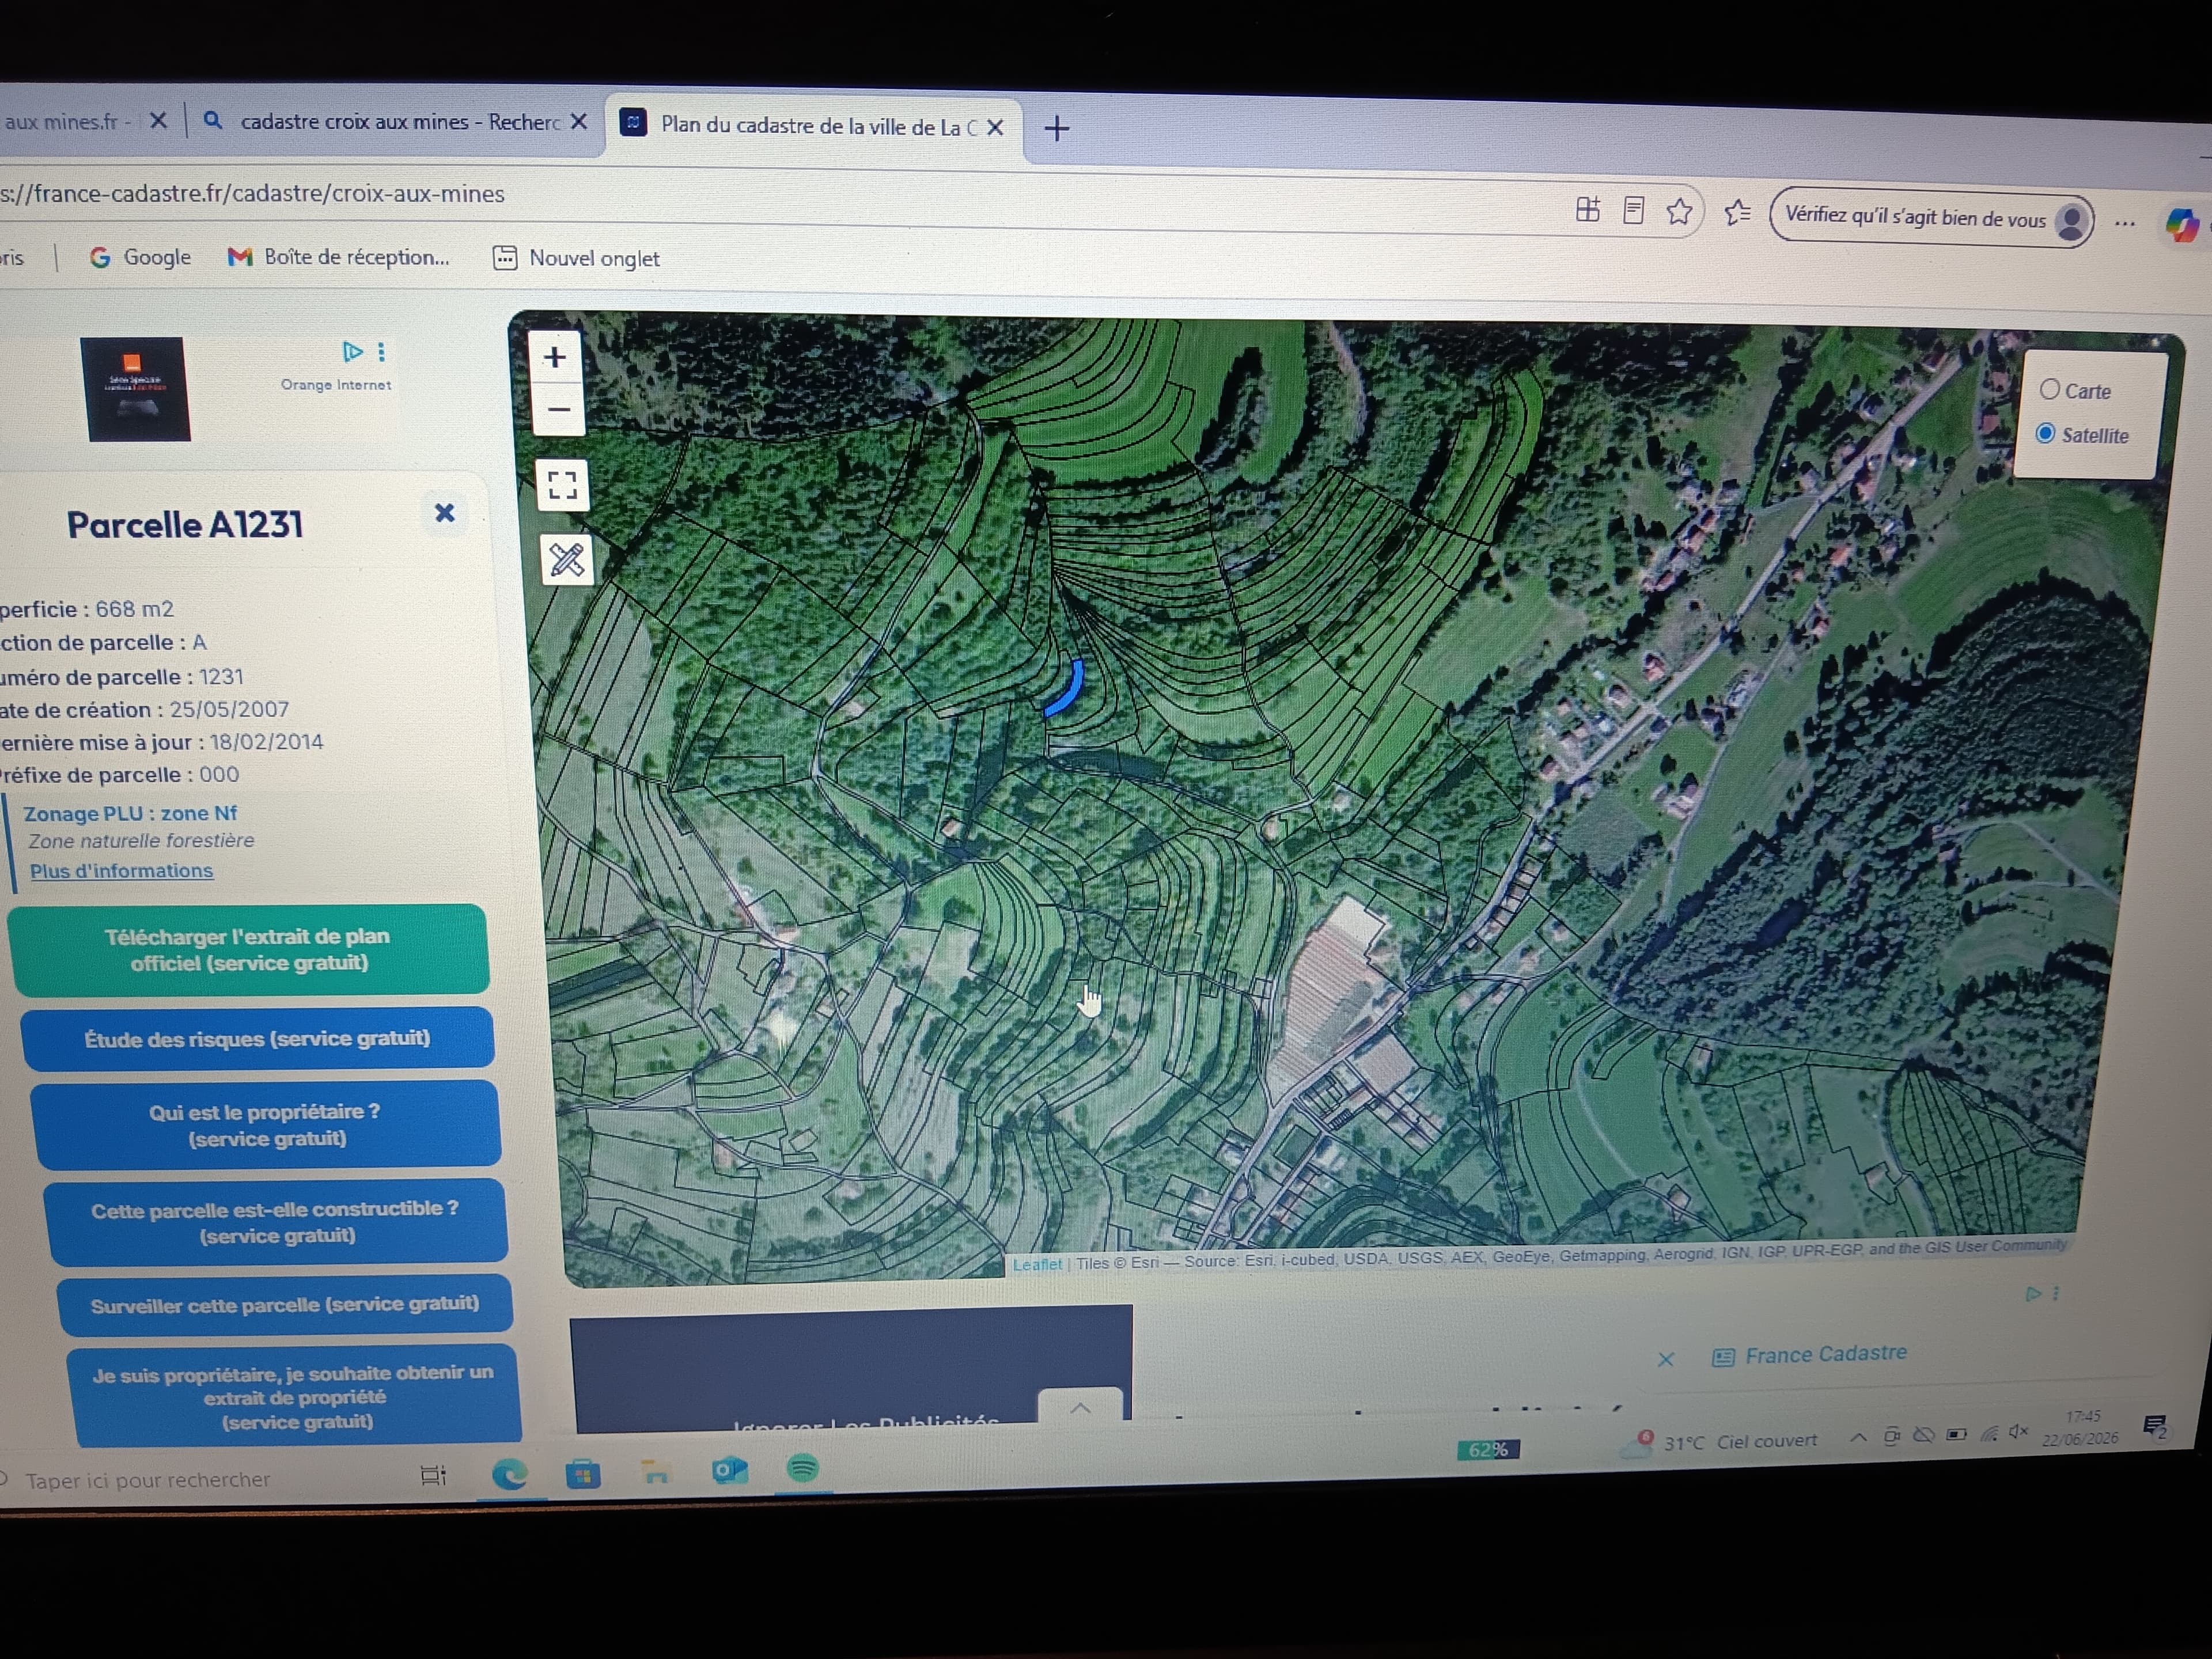Open the Leaflet attribution link
Viewport: 2212px width, 1659px height.
[1037, 1264]
